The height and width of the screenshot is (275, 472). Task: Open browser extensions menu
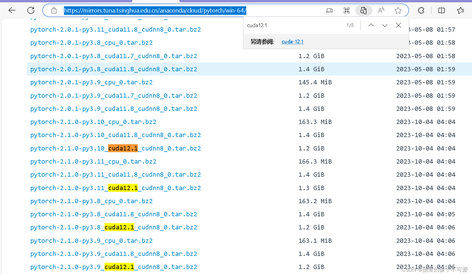(421, 11)
